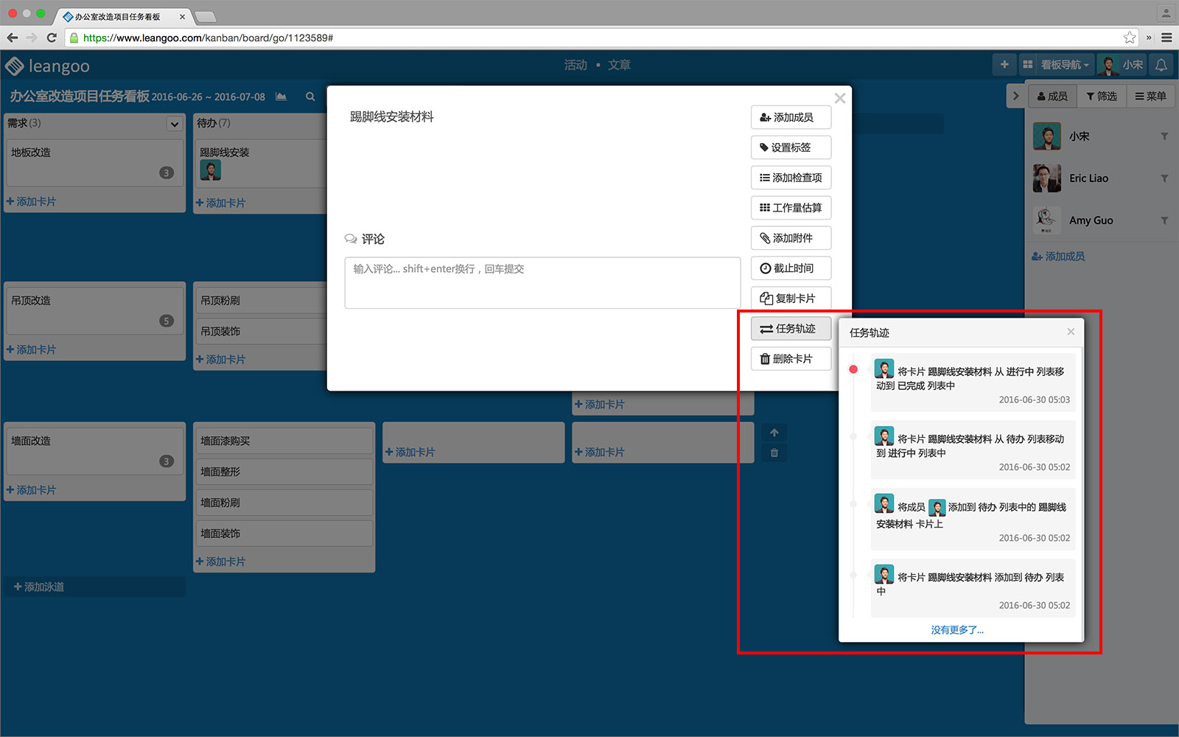Collapse the right sidebar with chevron arrow
This screenshot has width=1179, height=737.
click(1015, 96)
